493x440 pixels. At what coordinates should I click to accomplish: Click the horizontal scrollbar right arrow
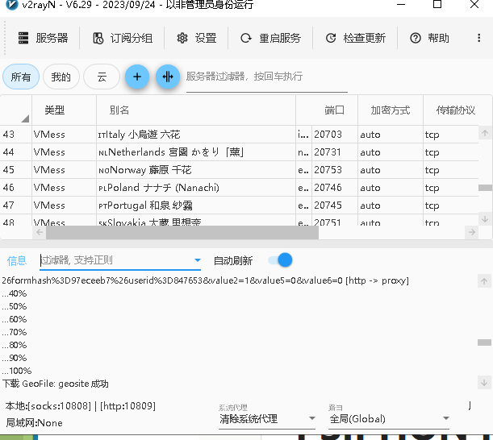[472, 232]
